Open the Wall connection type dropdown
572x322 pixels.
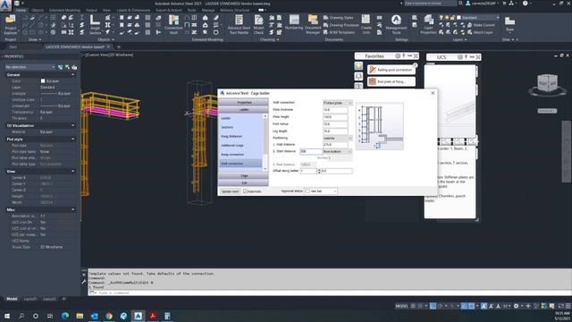click(x=338, y=103)
